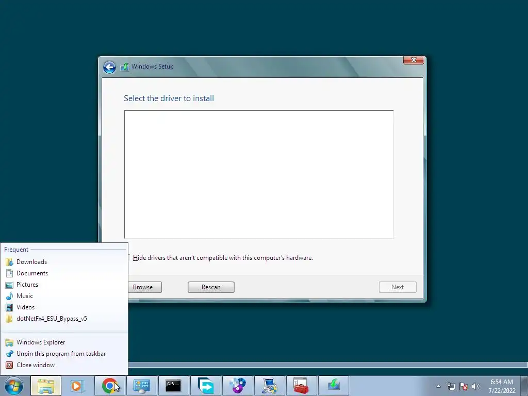Click the Browse button

point(145,287)
